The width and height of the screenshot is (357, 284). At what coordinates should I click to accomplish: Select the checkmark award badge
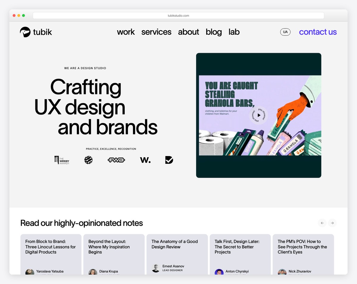(x=169, y=160)
